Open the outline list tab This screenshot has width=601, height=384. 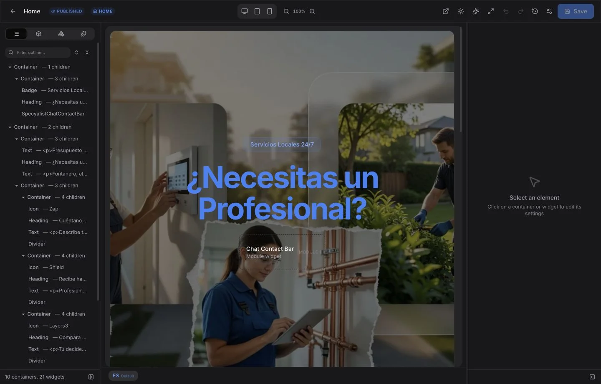[x=16, y=34]
